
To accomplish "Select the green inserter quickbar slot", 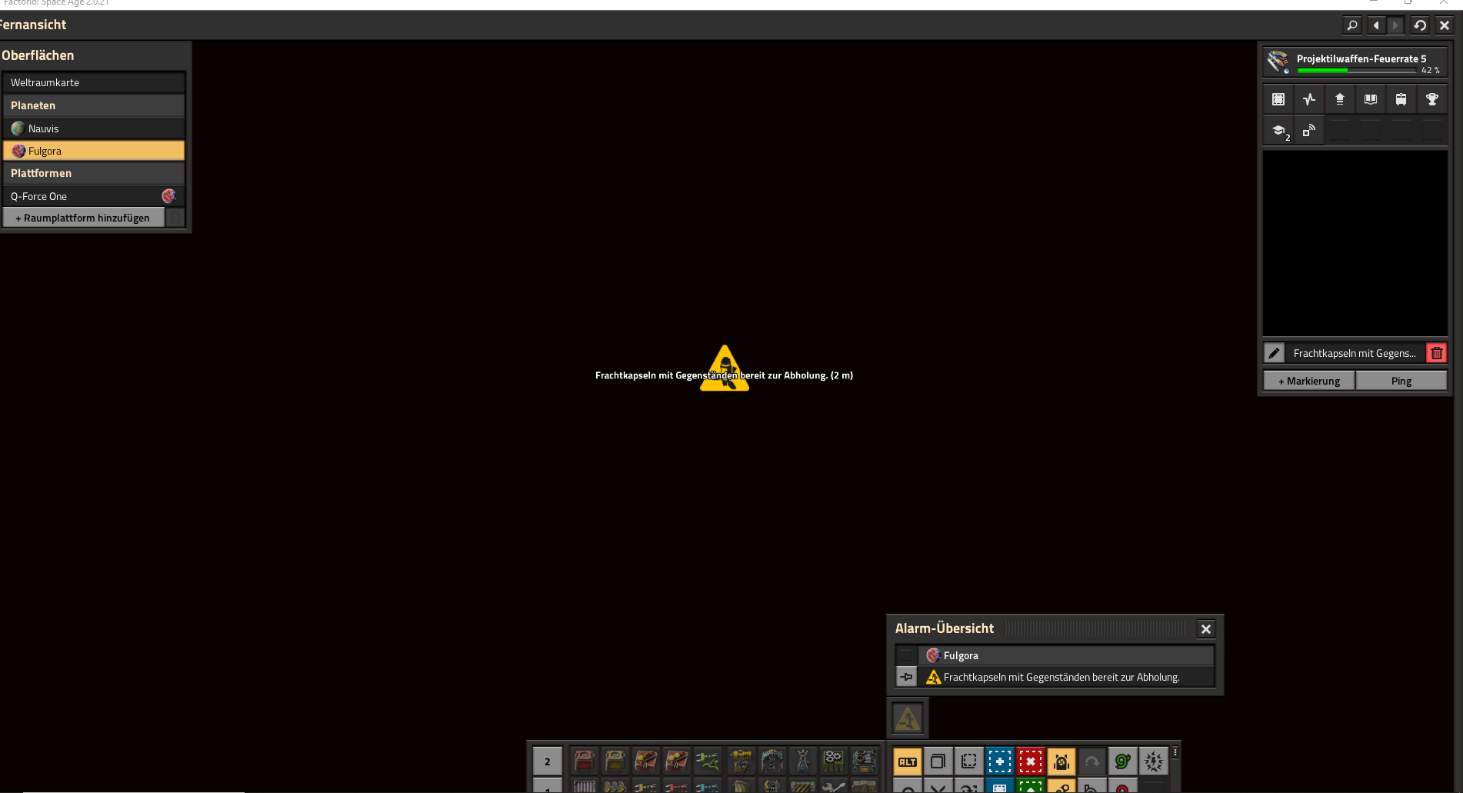I will click(708, 761).
